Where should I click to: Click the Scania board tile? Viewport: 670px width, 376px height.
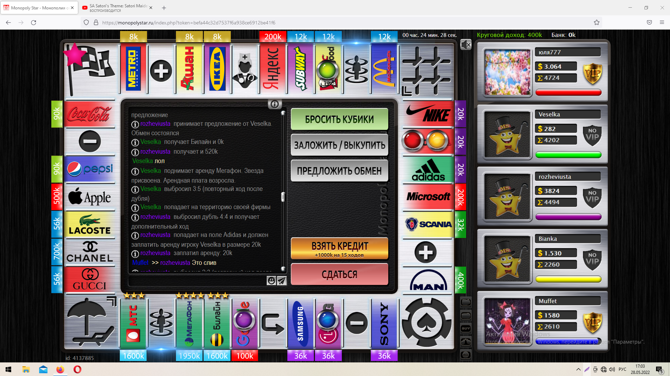tap(428, 224)
